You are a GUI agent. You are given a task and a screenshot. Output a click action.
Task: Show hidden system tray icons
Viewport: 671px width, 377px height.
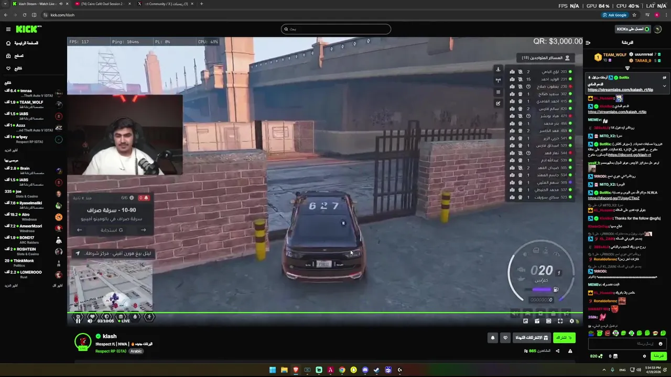pos(603,370)
